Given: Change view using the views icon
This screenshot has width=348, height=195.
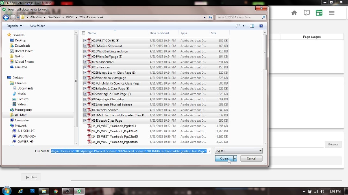Looking at the screenshot, I should click(x=238, y=26).
